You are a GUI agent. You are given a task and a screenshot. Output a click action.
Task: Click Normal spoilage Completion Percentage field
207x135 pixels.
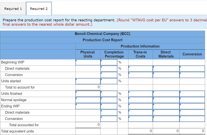(x=109, y=100)
